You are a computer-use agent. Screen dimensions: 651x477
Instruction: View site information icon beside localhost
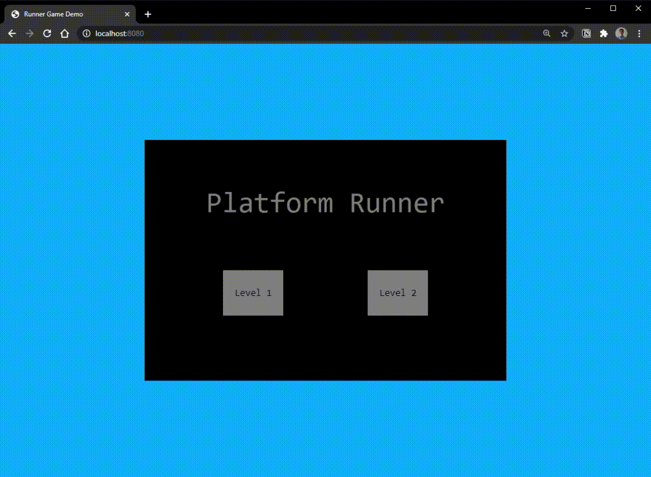coord(86,34)
